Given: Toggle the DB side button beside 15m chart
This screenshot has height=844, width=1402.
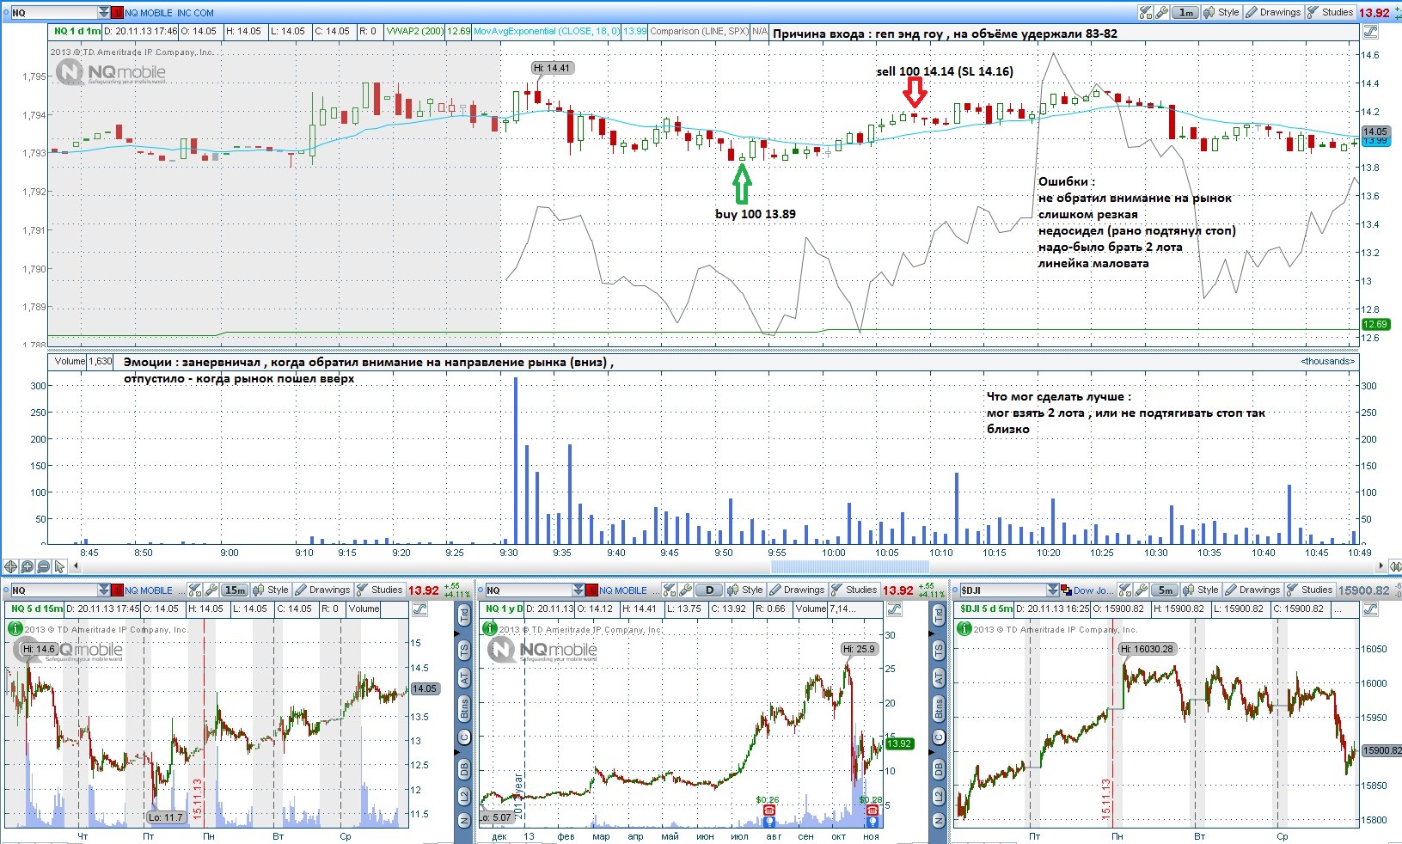Looking at the screenshot, I should pos(464,769).
